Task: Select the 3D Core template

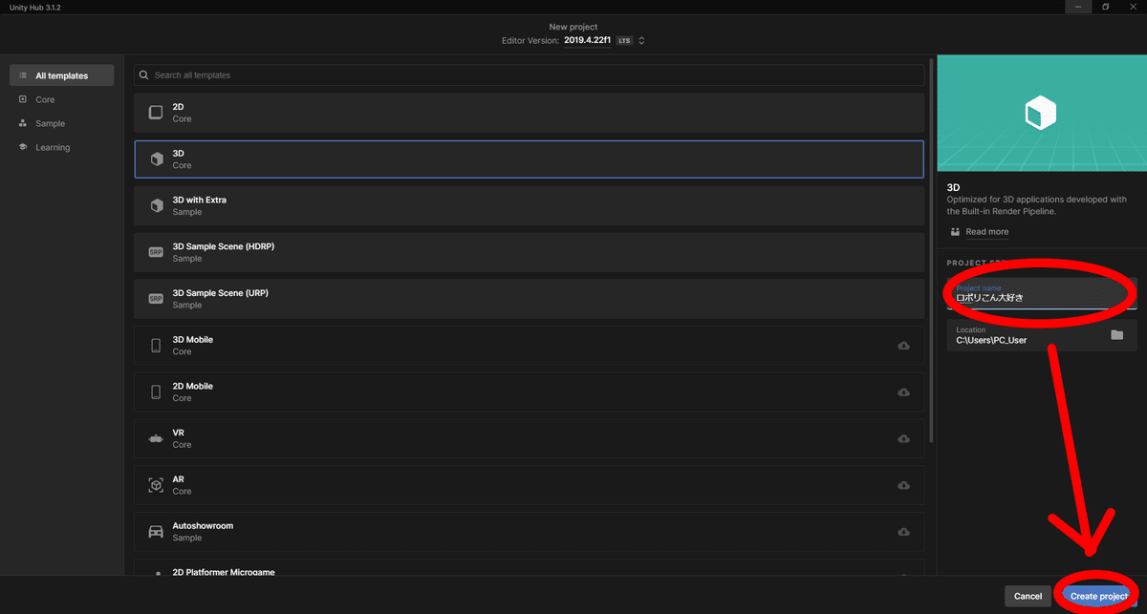Action: [530, 159]
